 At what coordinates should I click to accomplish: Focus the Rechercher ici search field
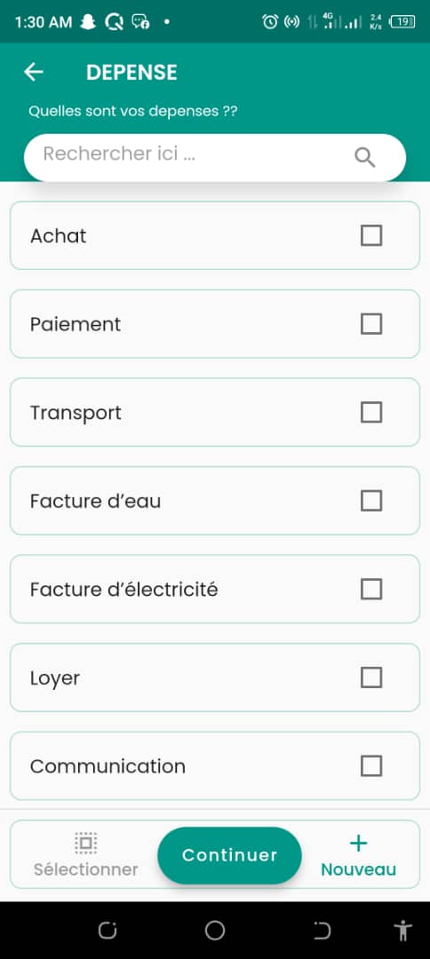215,158
